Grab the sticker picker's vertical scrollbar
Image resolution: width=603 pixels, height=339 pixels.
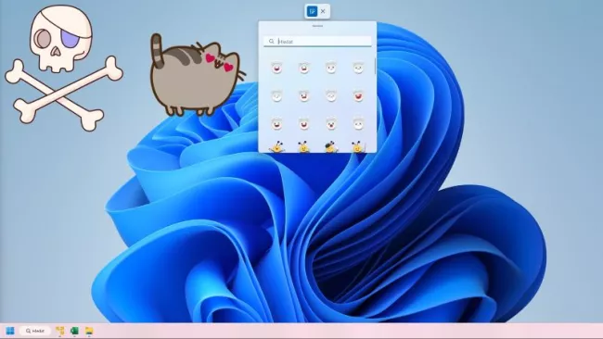(x=375, y=66)
